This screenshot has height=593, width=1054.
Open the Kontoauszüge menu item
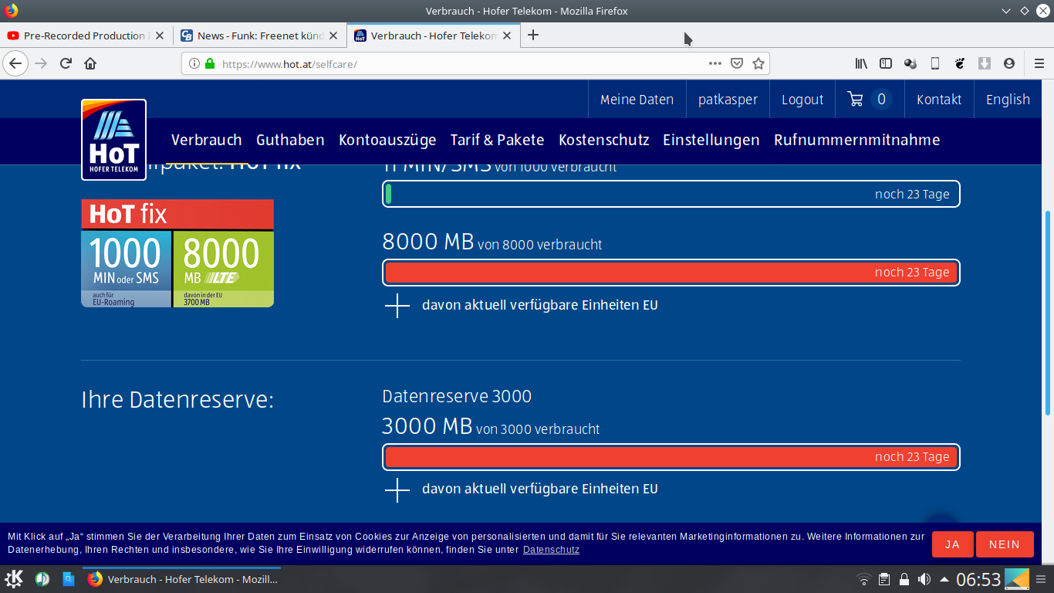point(387,140)
